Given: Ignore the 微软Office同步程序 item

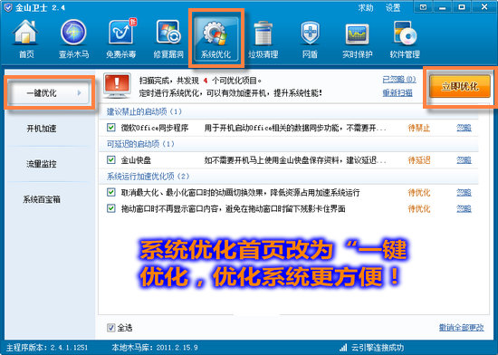Looking at the screenshot, I should (x=464, y=128).
